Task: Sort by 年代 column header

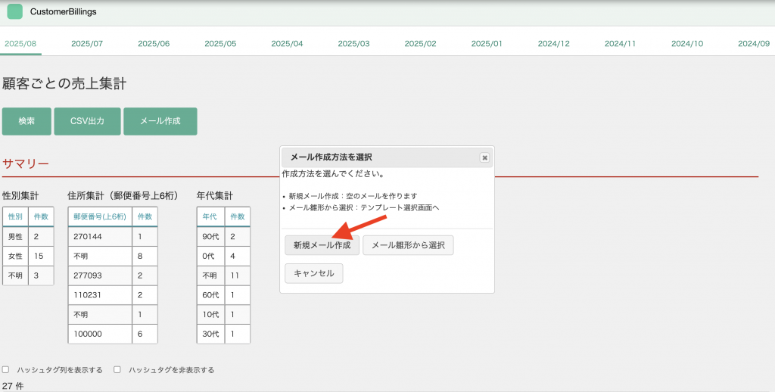Action: [210, 216]
